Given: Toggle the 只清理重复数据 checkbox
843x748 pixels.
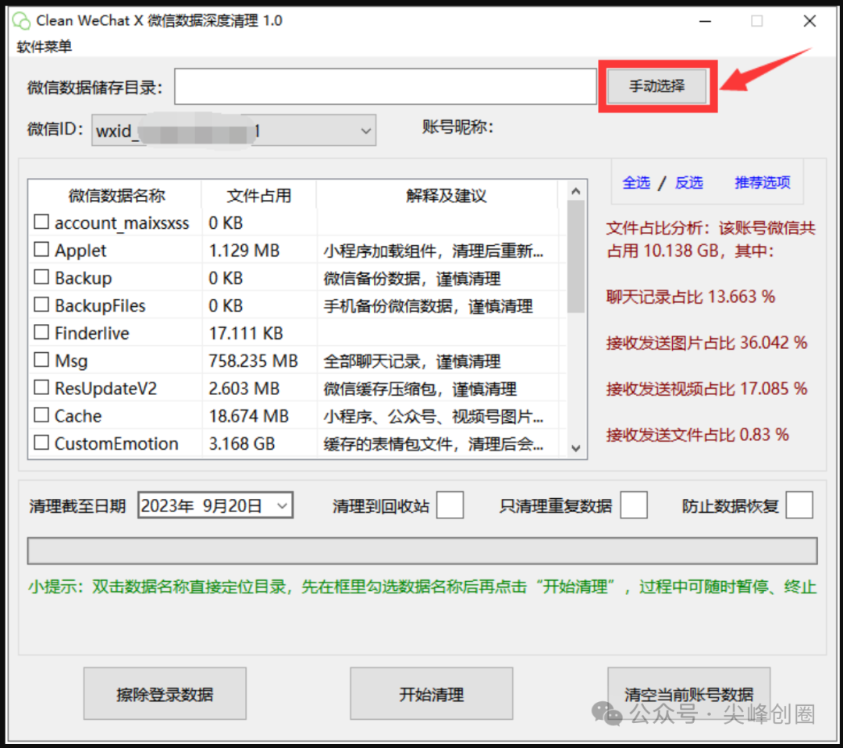Looking at the screenshot, I should (633, 505).
